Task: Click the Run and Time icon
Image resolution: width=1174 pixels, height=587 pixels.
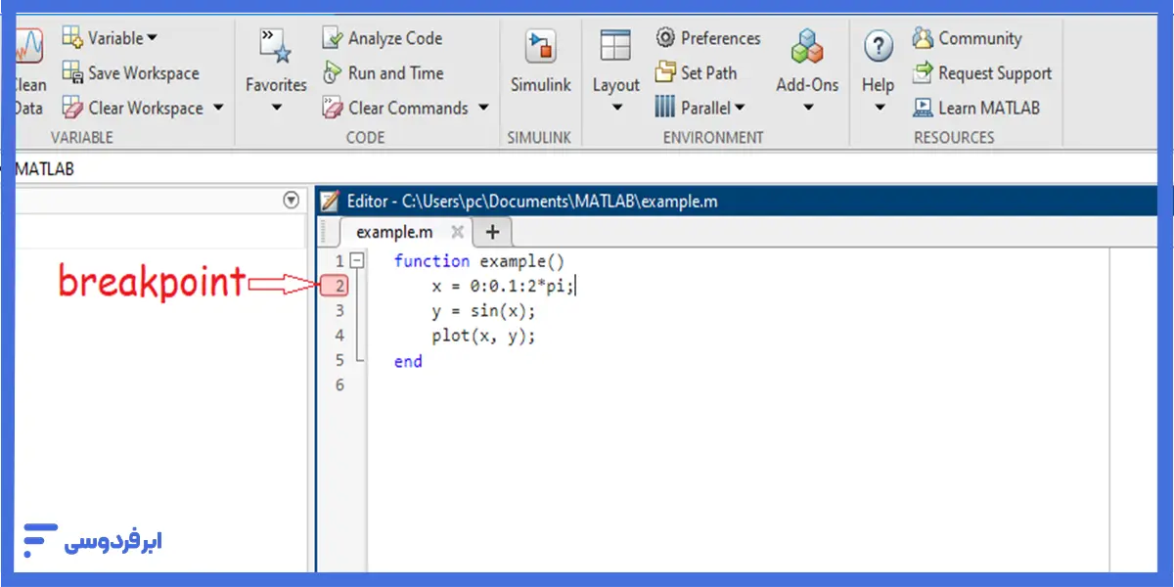Action: [333, 73]
